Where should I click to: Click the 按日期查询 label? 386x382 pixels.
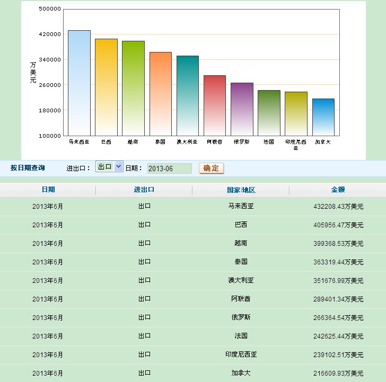tap(28, 168)
